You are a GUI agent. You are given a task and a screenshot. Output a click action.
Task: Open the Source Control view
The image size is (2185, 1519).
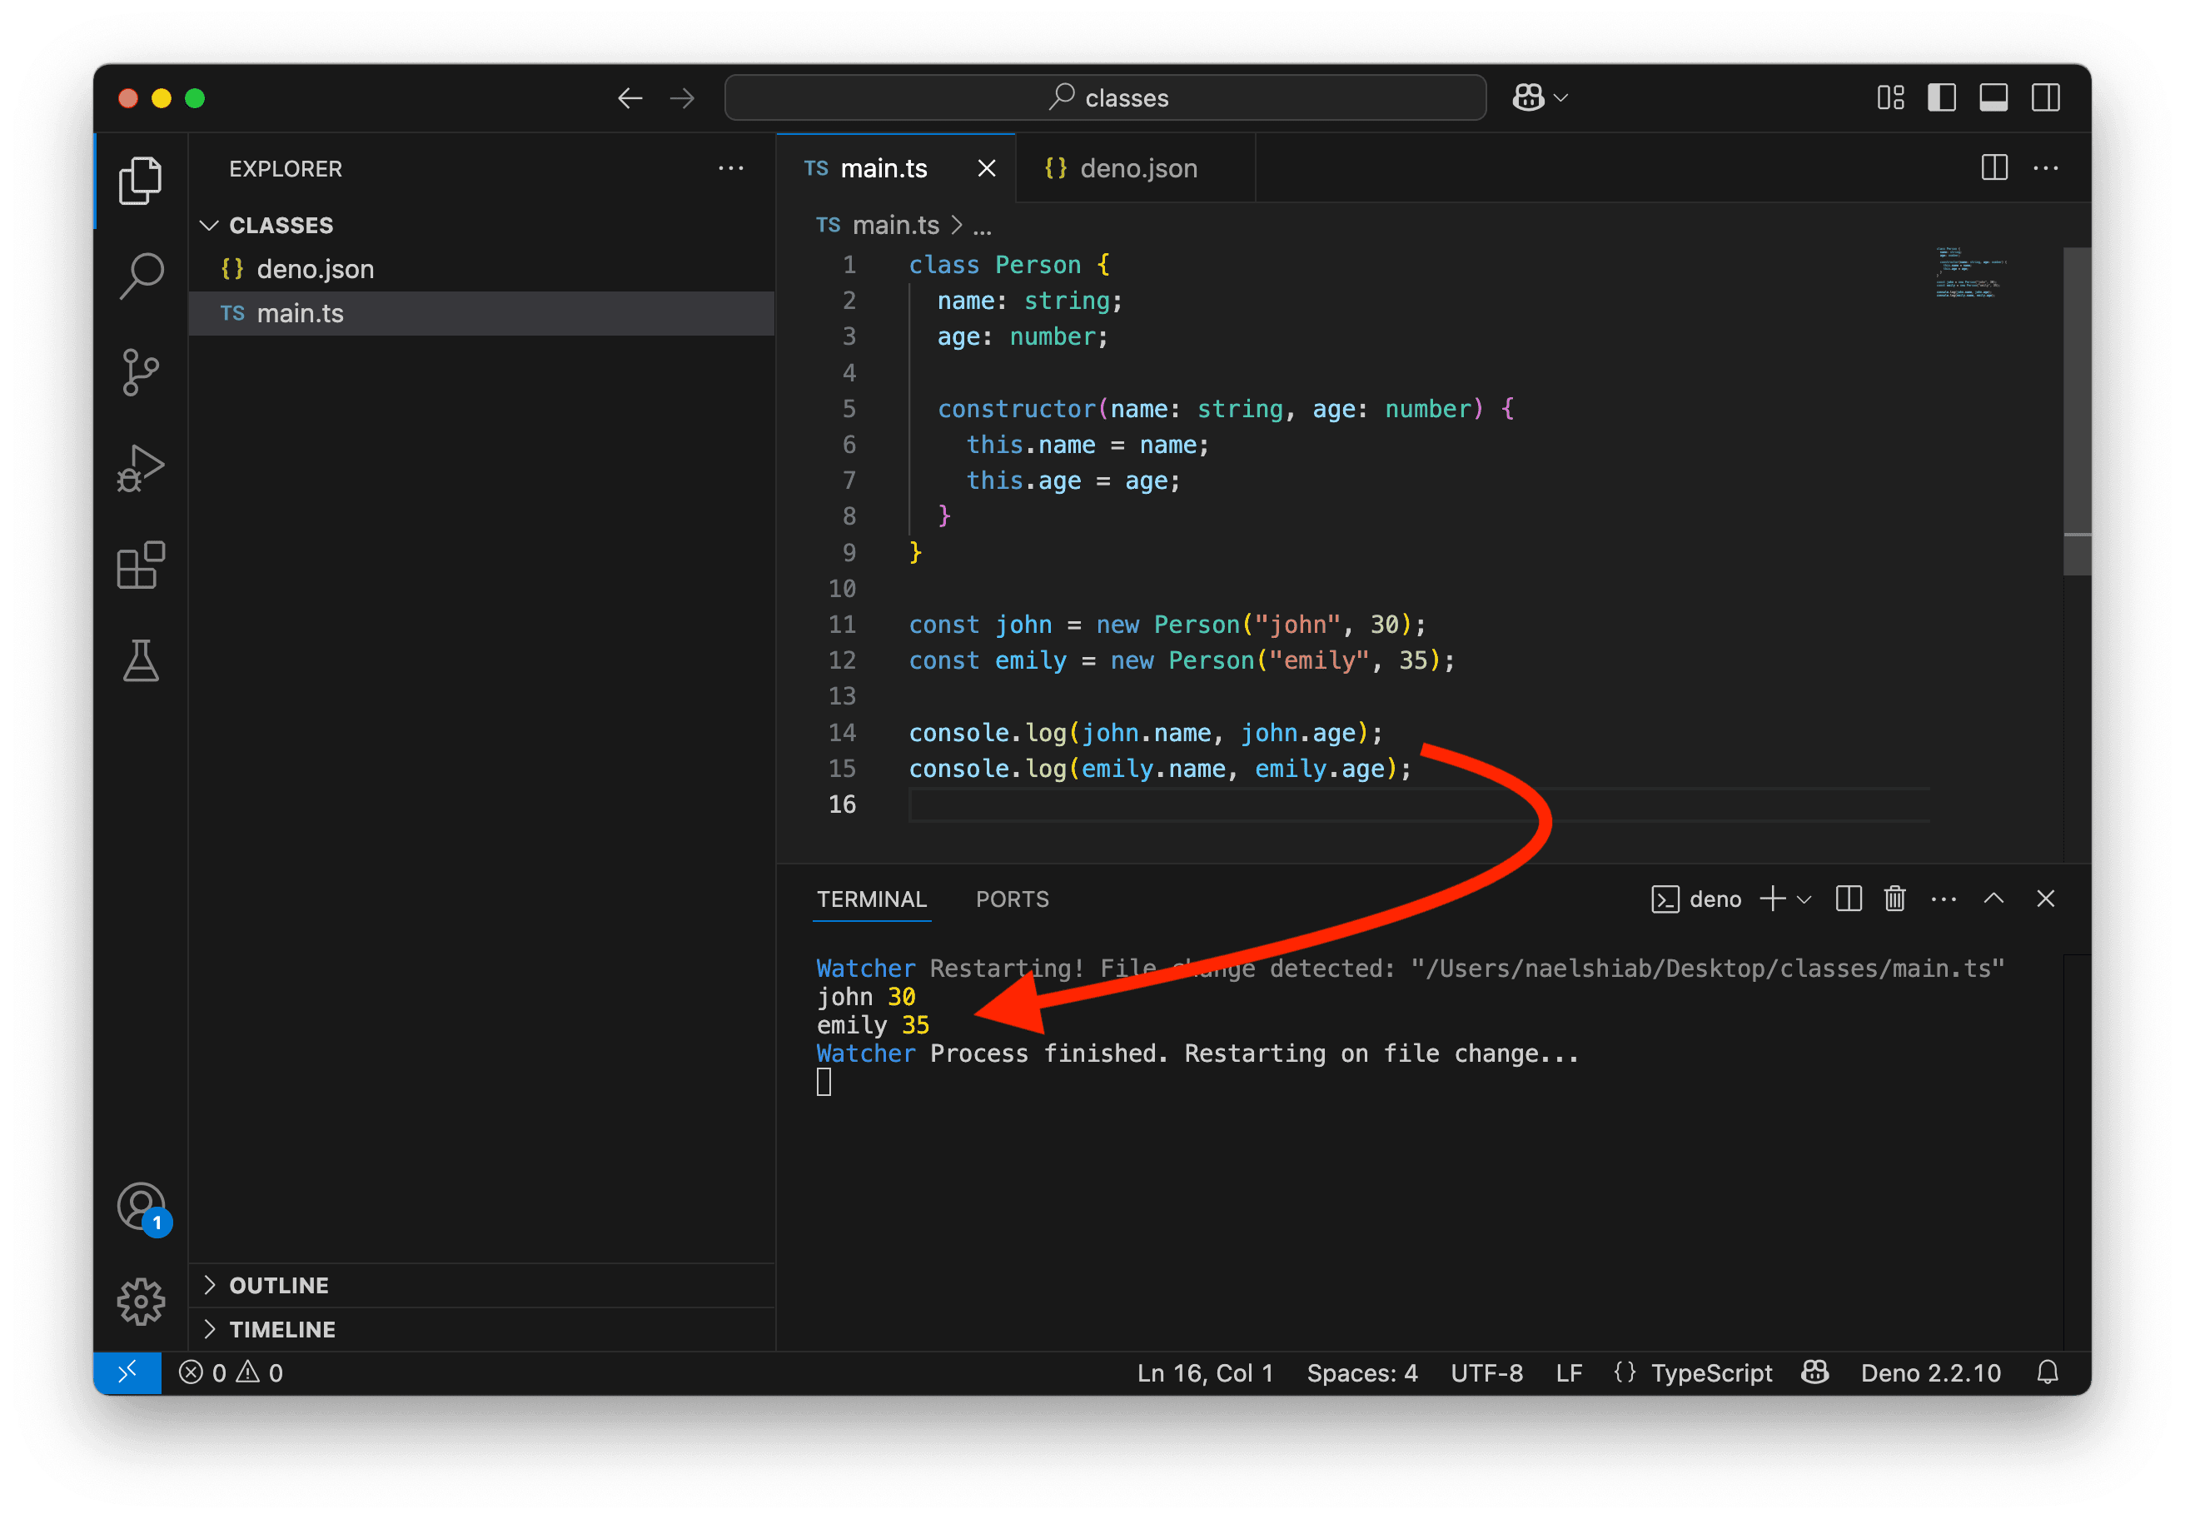point(140,372)
